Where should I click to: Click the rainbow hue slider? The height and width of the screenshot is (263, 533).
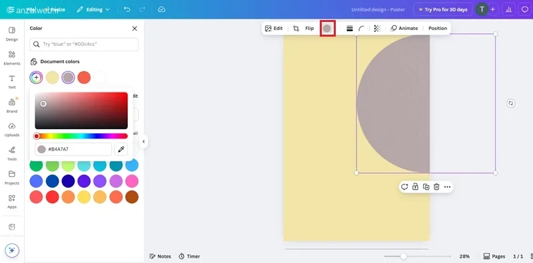pos(81,136)
